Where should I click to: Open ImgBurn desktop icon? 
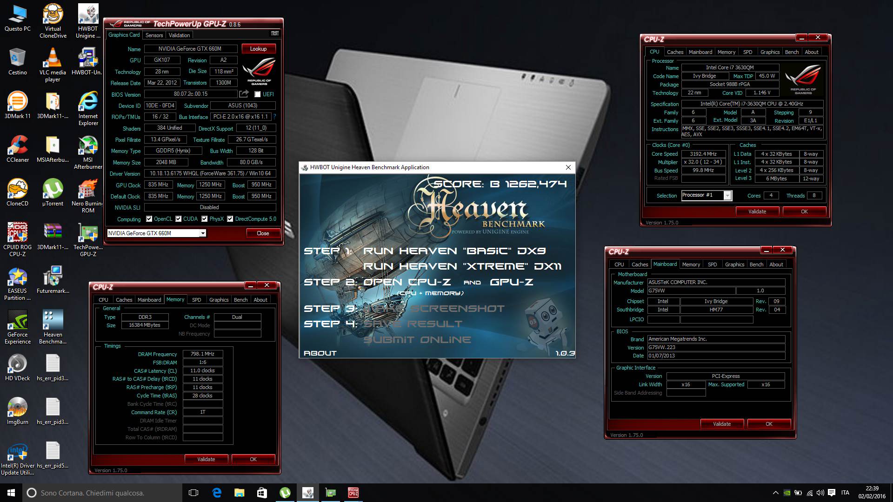pyautogui.click(x=18, y=411)
